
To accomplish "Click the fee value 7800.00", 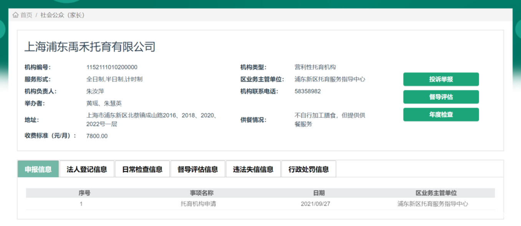I will click(x=97, y=136).
